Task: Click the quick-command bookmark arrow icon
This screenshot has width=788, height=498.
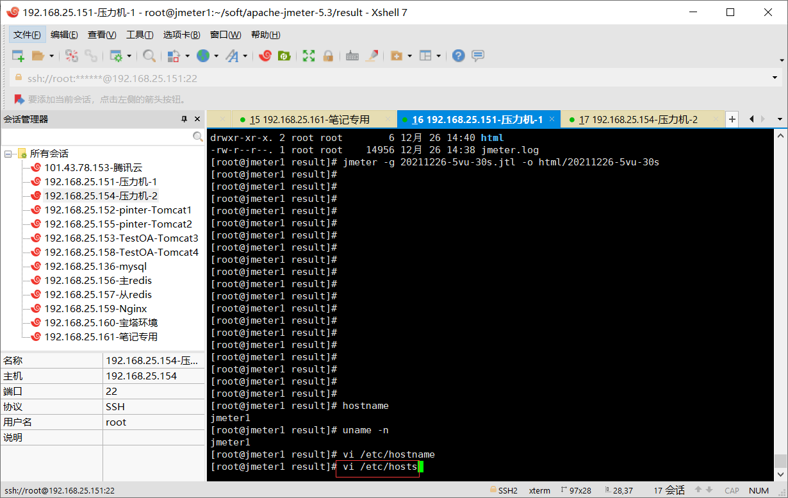Action: (19, 99)
